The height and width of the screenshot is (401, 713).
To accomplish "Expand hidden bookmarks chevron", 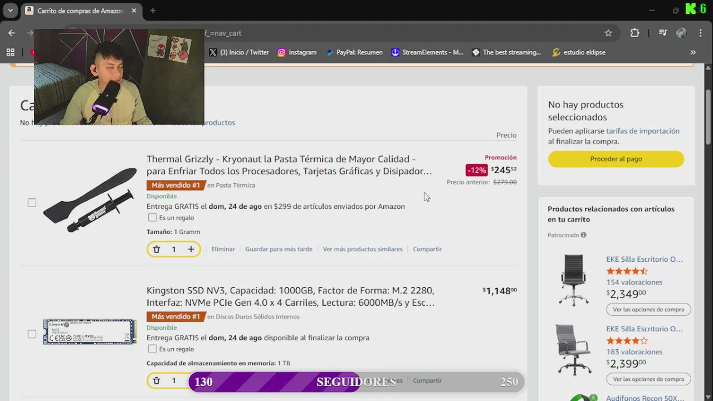I will (x=693, y=52).
